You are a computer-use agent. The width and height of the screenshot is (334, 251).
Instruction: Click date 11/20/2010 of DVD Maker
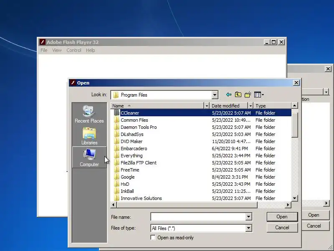231,141
